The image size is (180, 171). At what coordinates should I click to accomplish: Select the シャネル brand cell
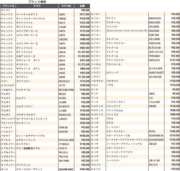[96, 64]
